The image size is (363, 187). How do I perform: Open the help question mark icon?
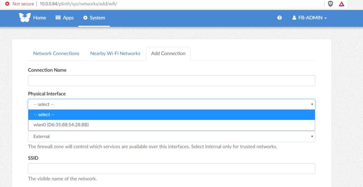pyautogui.click(x=279, y=18)
